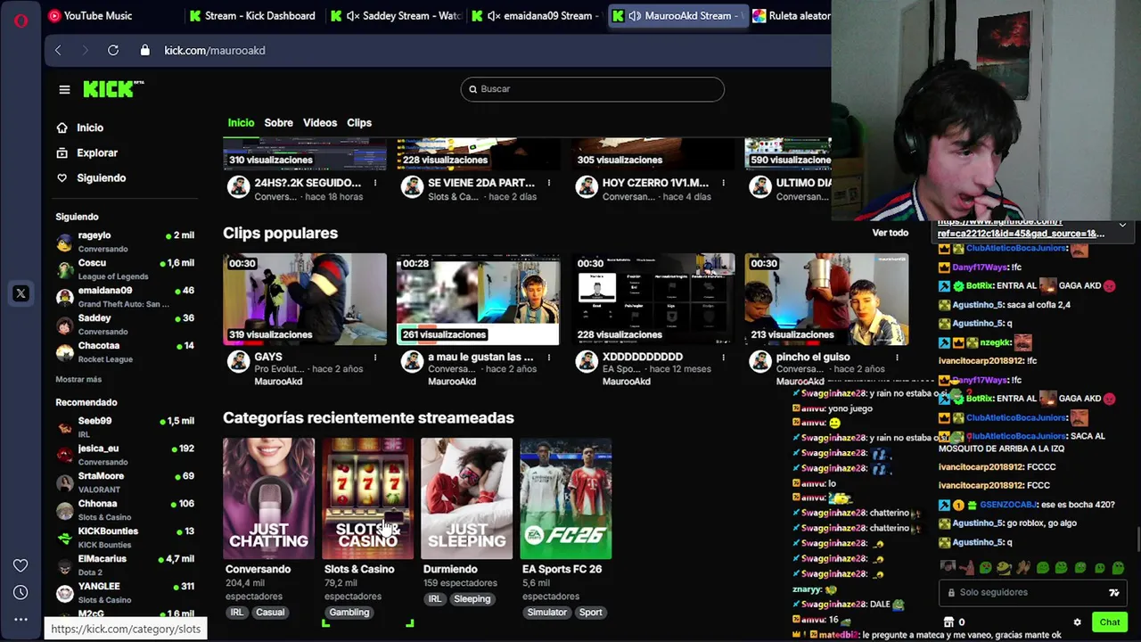Click rageylo avatar in Siguiendo list
Screen dimensions: 1141x642
pyautogui.click(x=64, y=242)
